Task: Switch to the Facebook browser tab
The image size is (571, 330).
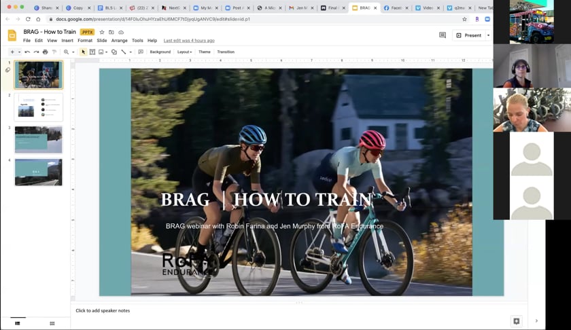Action: (396, 7)
